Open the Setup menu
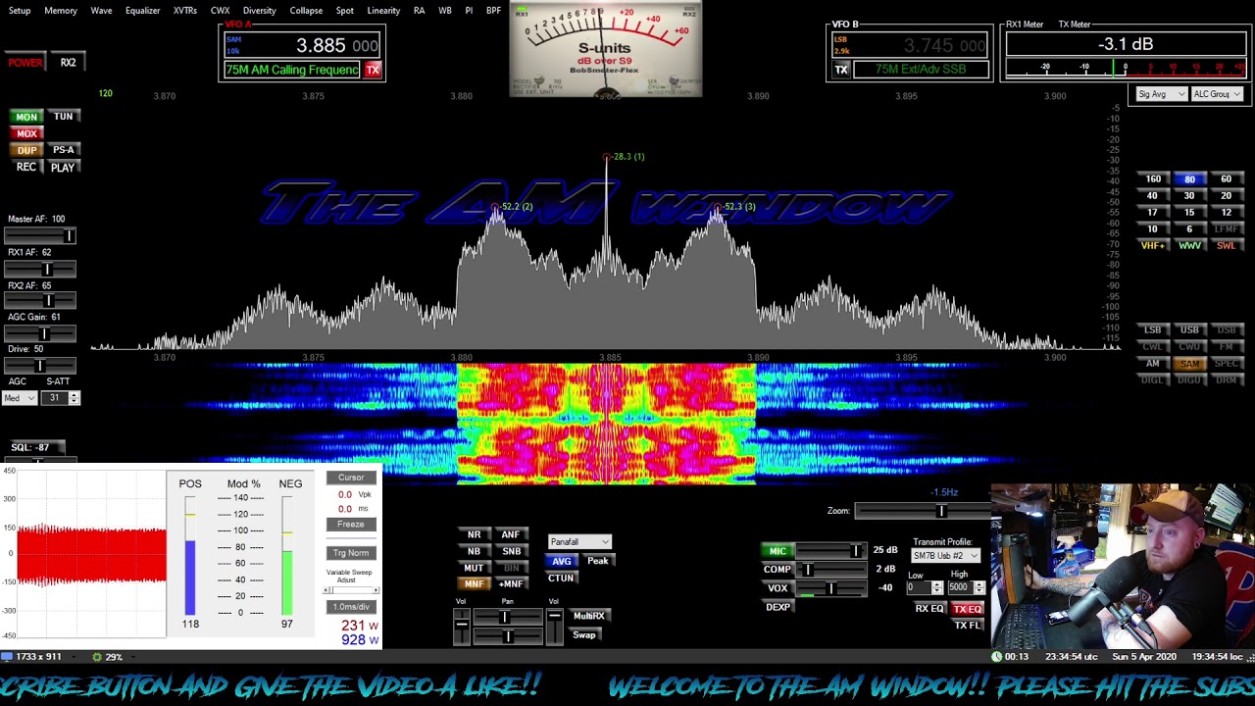 pyautogui.click(x=20, y=11)
